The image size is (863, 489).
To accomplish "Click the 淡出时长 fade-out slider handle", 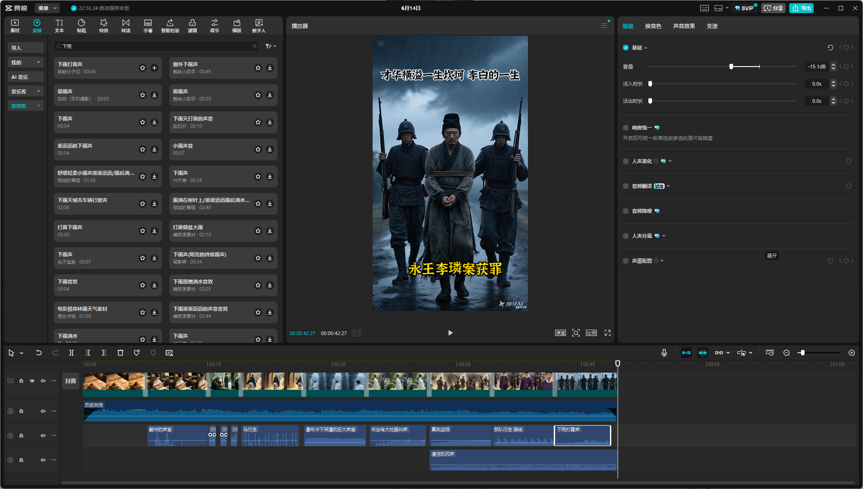I will pos(650,101).
